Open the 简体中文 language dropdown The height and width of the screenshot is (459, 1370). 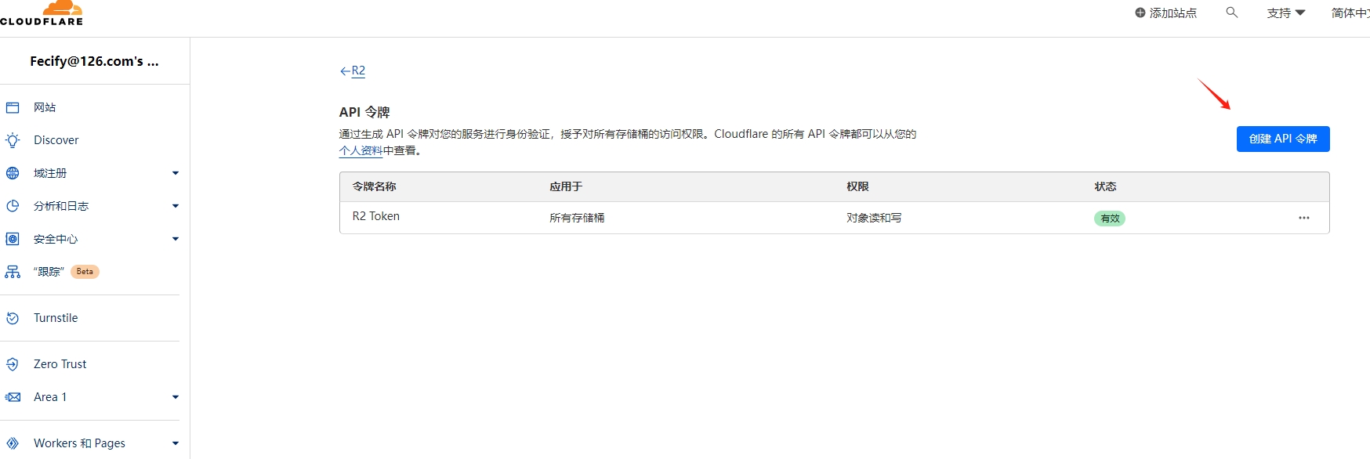tap(1350, 13)
